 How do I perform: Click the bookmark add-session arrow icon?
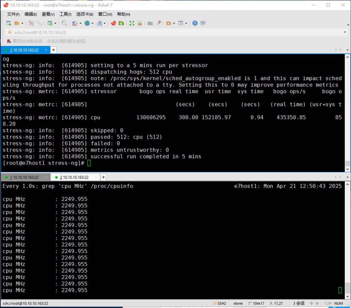[9, 41]
